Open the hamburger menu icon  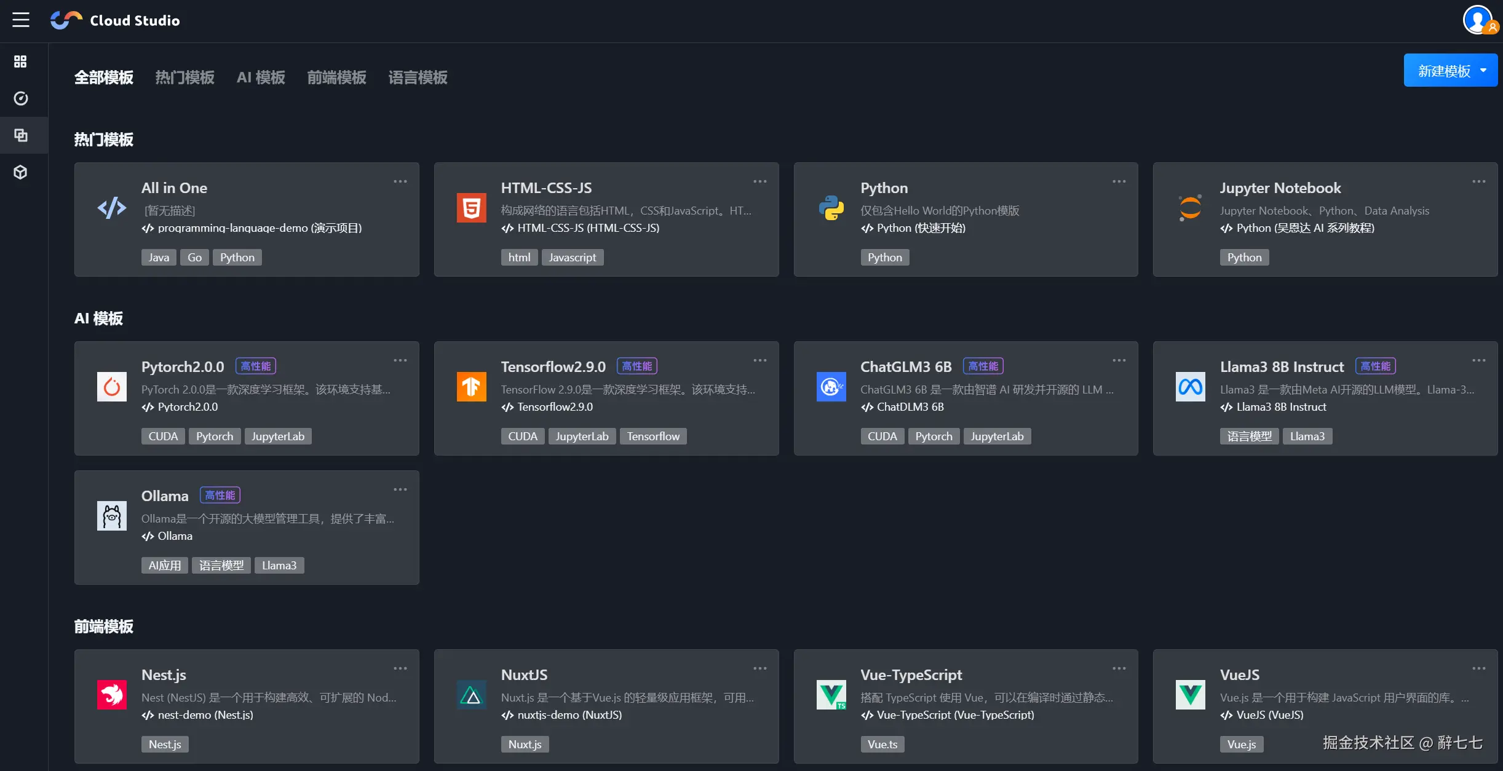tap(21, 20)
